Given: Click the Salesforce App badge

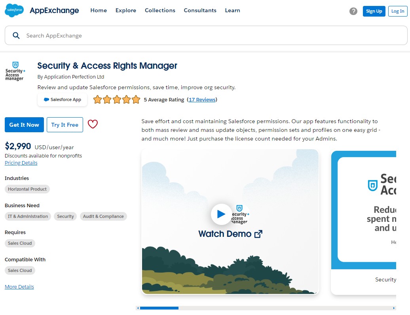Looking at the screenshot, I should click(62, 99).
